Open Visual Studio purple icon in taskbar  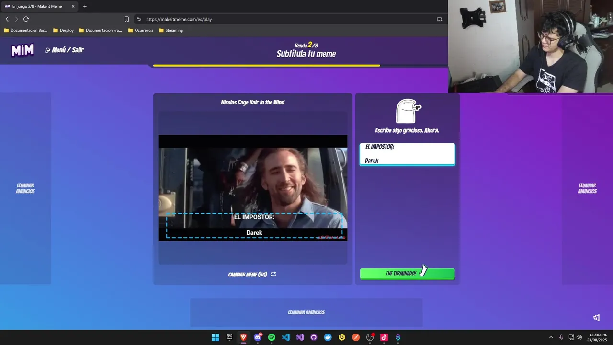(300, 337)
